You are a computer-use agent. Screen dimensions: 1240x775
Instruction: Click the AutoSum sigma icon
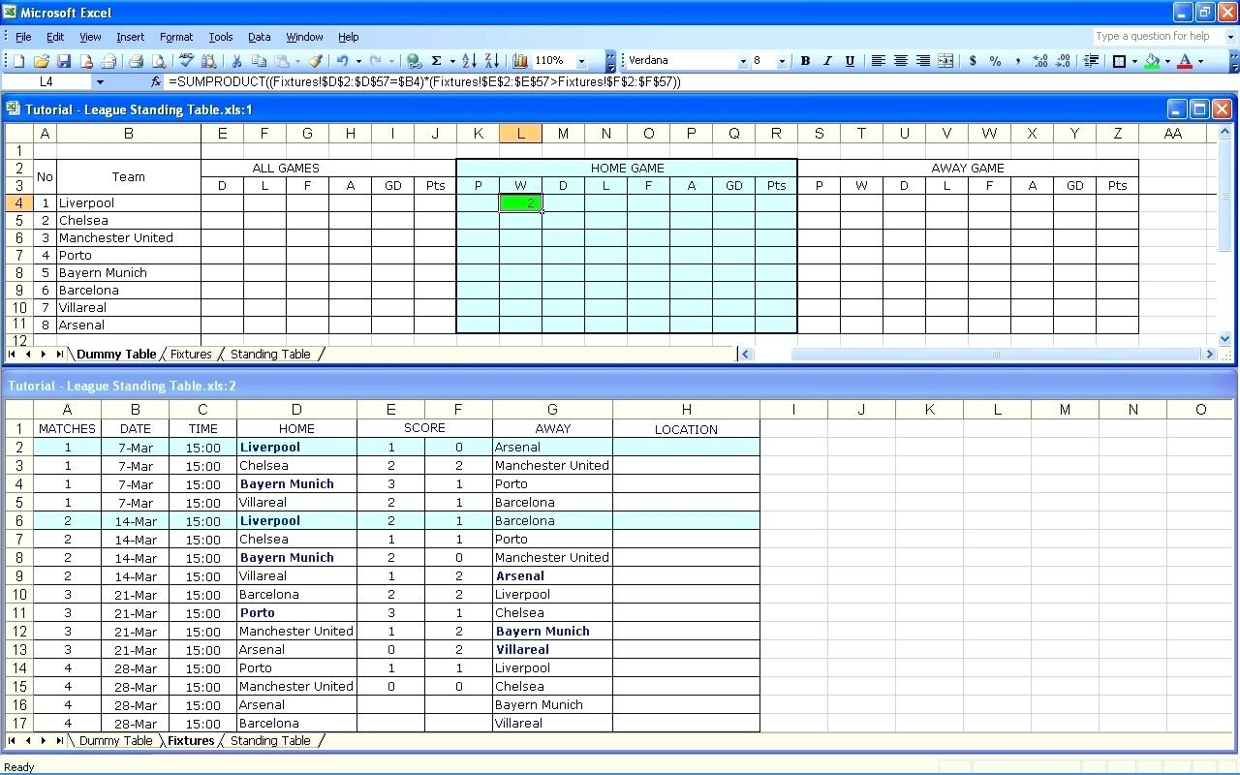[x=436, y=61]
